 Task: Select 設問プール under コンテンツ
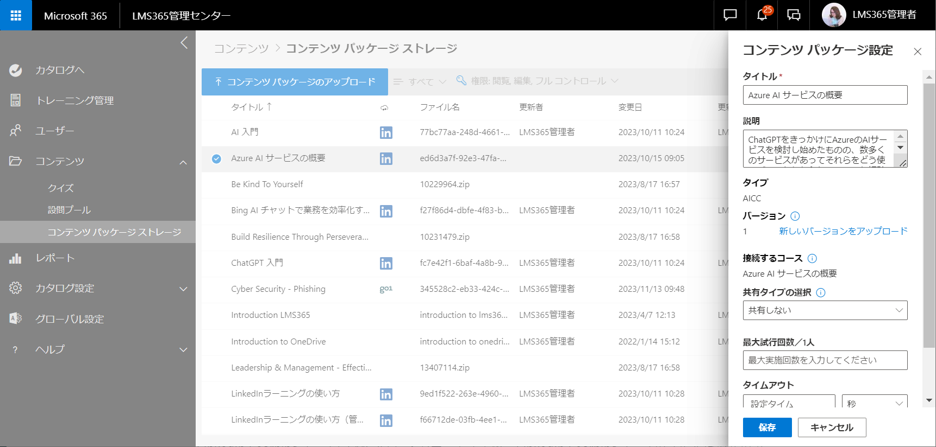point(69,209)
